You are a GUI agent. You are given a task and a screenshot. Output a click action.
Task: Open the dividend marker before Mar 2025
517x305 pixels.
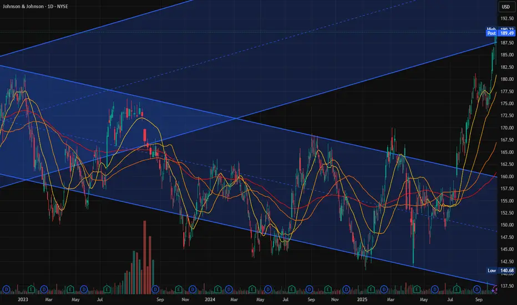(384, 289)
